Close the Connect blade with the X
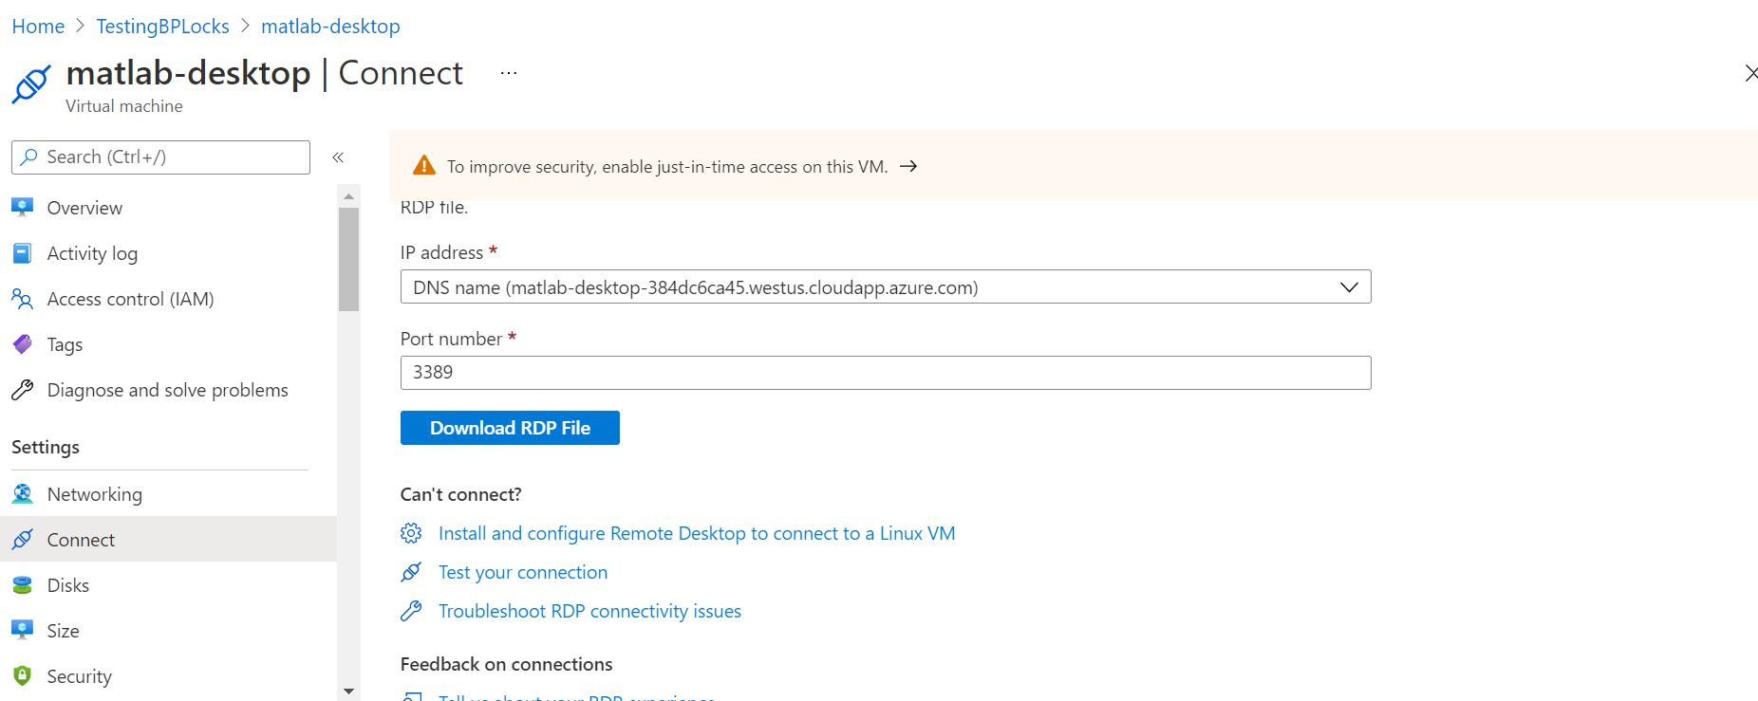This screenshot has height=701, width=1758. point(1751,73)
